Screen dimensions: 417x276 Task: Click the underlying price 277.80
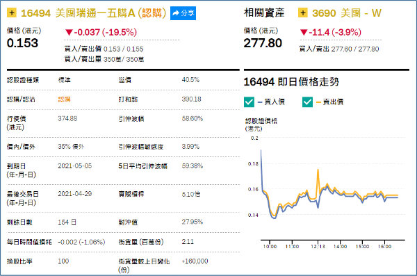pos(263,43)
